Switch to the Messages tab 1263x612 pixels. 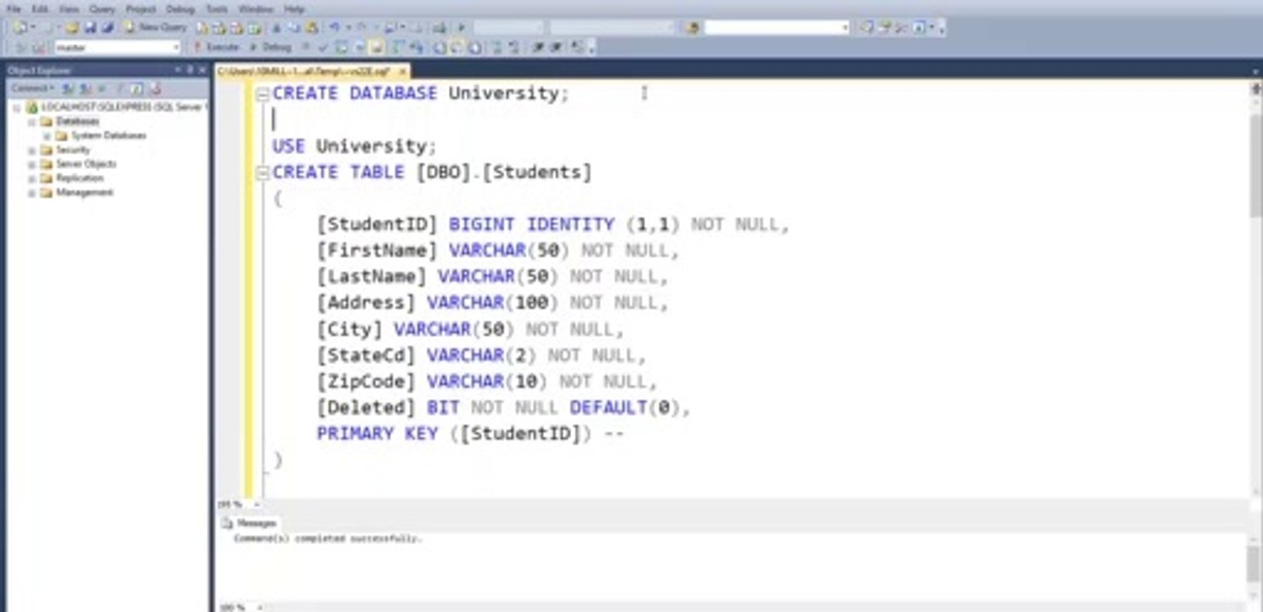coord(249,524)
